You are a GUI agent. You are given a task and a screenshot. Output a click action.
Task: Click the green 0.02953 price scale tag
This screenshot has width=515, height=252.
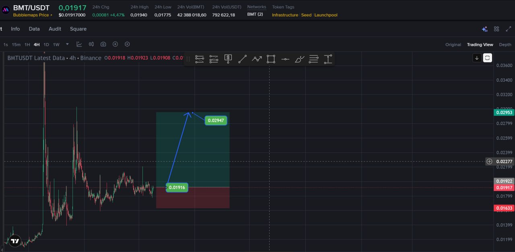504,113
